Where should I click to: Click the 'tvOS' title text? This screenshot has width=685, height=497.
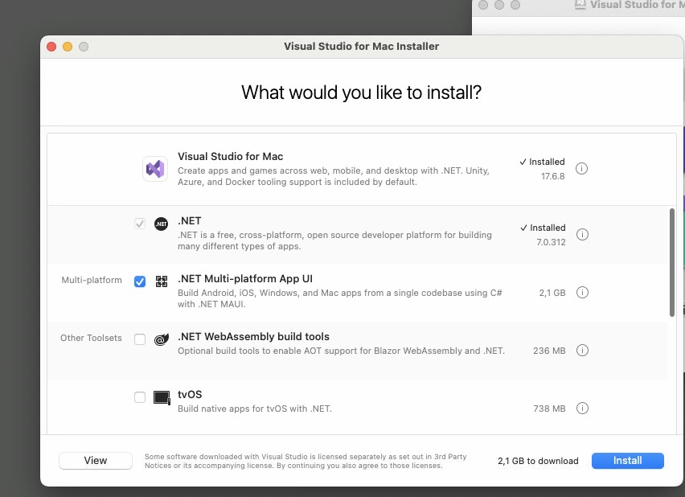(x=190, y=394)
